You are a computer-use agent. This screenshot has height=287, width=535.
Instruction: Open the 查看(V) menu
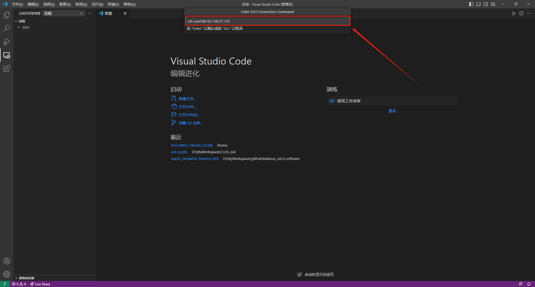[65, 4]
